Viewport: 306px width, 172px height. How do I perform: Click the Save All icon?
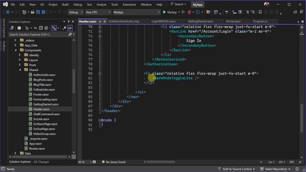[x=44, y=12]
